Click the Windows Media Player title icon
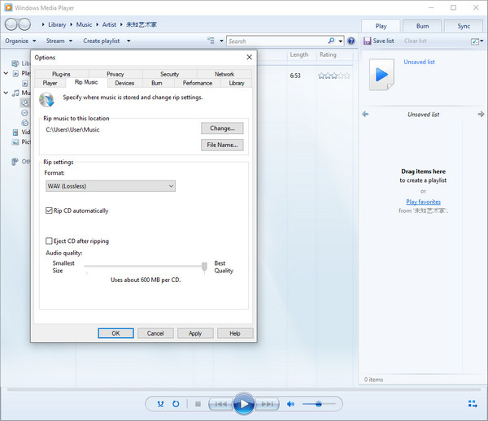This screenshot has width=488, height=421. (8, 7)
